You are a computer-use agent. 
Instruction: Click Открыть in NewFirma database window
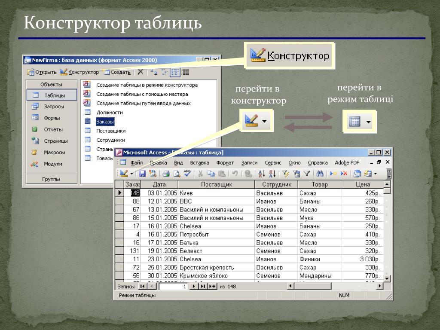coord(42,72)
